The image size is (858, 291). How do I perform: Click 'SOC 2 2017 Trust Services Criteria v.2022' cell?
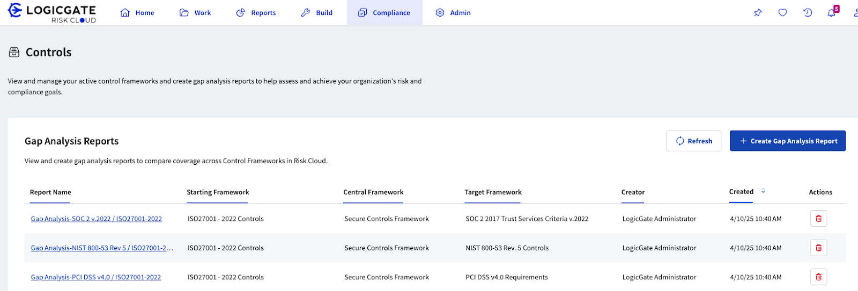527,219
